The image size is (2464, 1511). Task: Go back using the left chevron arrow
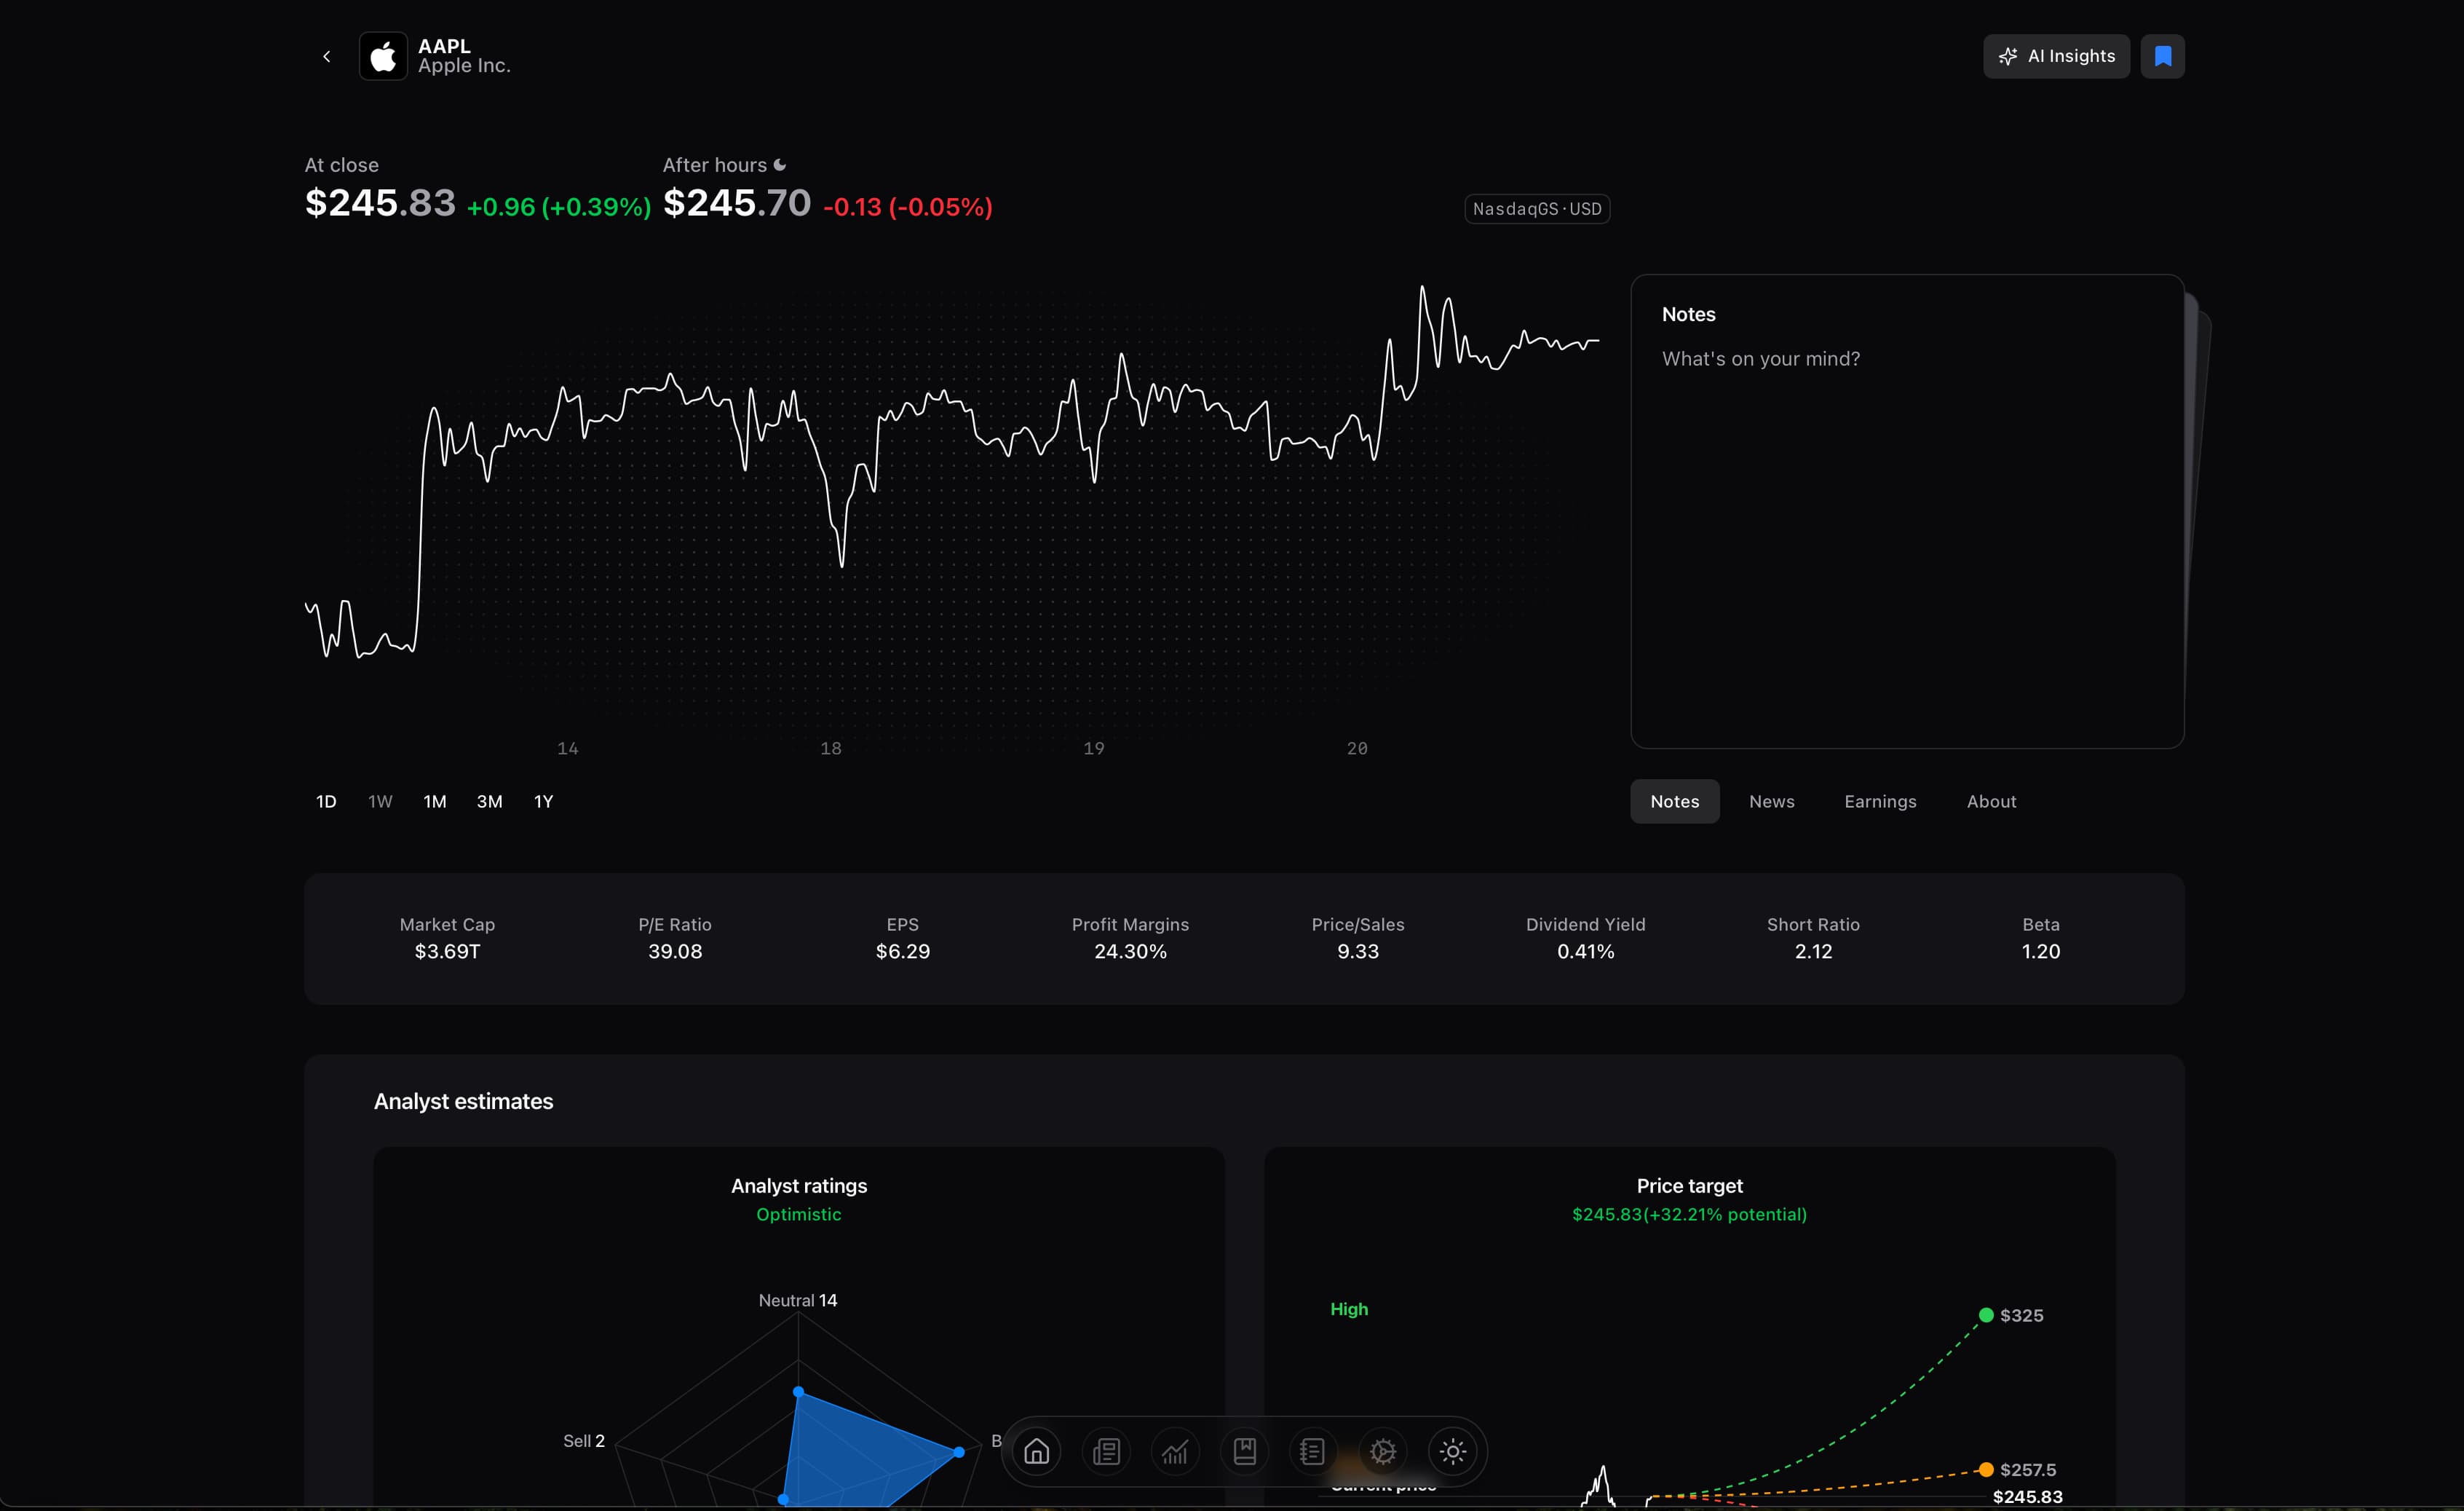click(326, 56)
